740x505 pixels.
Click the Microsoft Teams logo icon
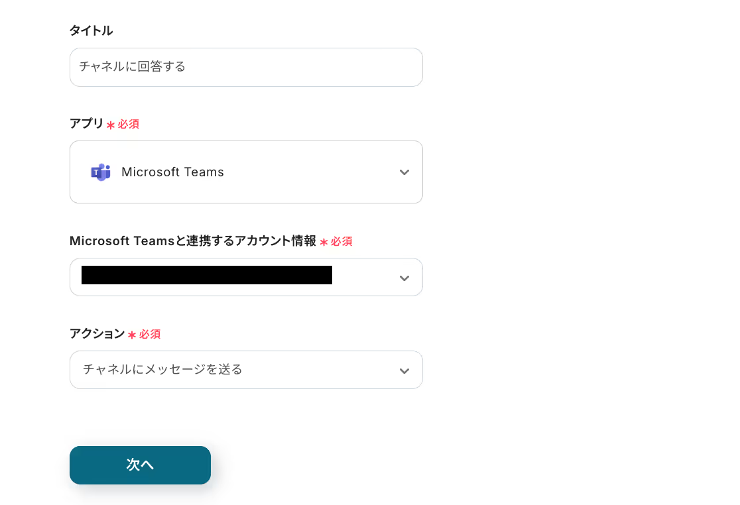coord(100,172)
